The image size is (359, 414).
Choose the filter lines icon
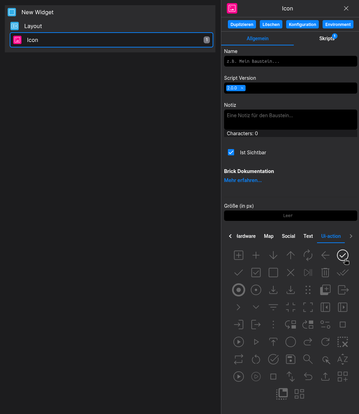tap(273, 307)
